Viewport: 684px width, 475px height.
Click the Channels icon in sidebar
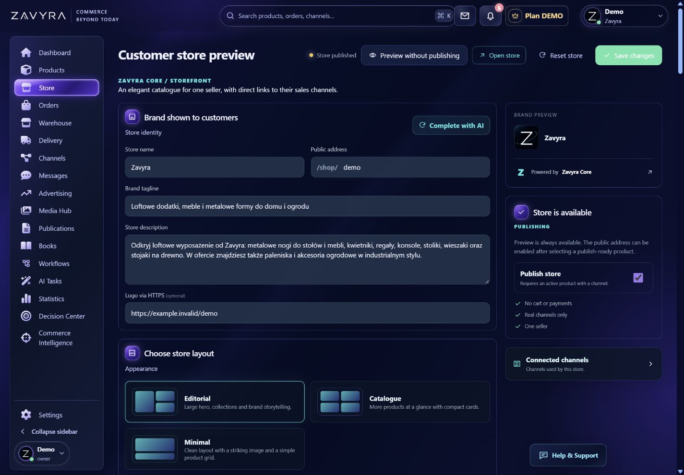coord(26,158)
